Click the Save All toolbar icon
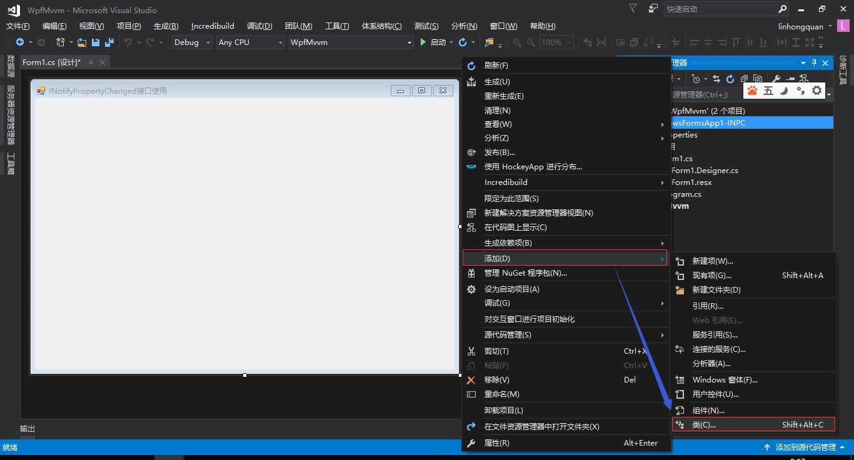The width and height of the screenshot is (854, 460). click(109, 42)
